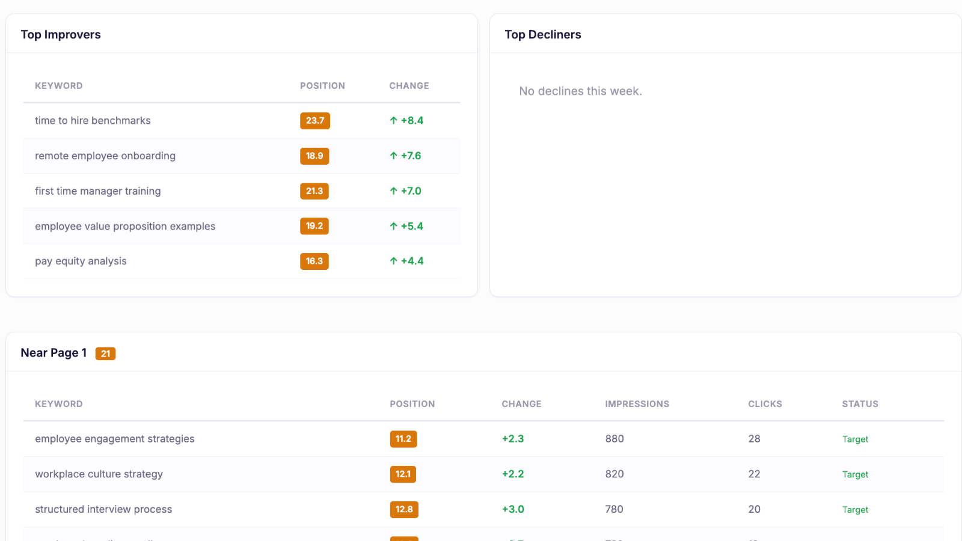Image resolution: width=962 pixels, height=541 pixels.
Task: Click the 21.3 position badge
Action: click(x=314, y=191)
